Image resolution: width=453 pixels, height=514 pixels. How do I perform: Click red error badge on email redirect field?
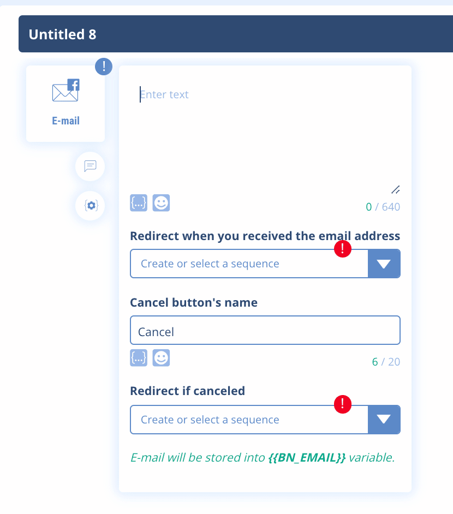[x=342, y=249]
